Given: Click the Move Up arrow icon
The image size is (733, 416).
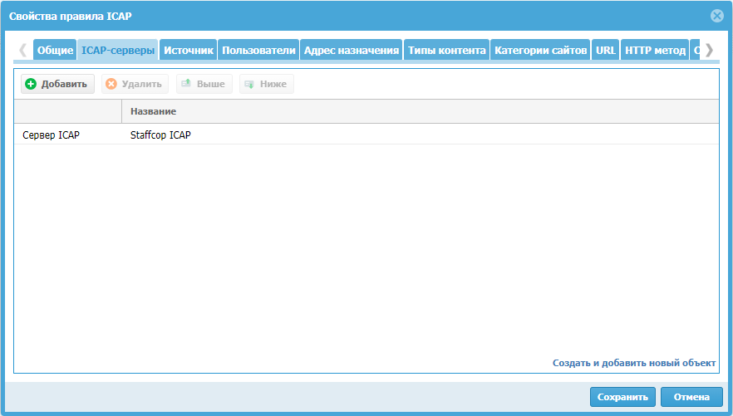Looking at the screenshot, I should click(186, 84).
